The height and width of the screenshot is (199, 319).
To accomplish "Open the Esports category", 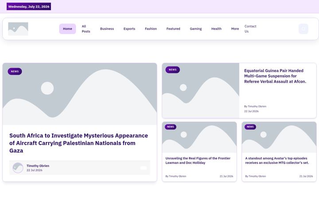I will (129, 29).
